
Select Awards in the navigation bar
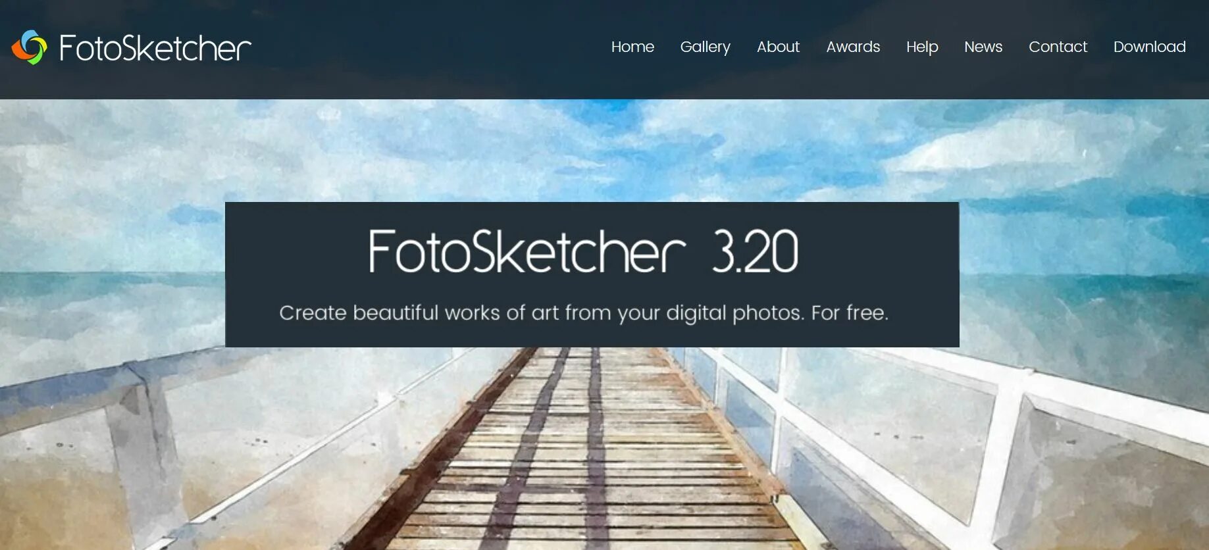click(x=853, y=47)
